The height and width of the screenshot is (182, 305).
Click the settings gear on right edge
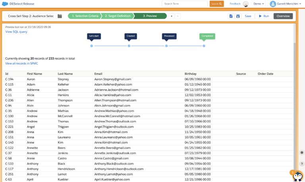click(x=301, y=153)
